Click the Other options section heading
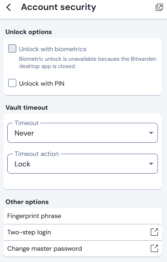Screen dimensions: 167x262 coord(27,202)
